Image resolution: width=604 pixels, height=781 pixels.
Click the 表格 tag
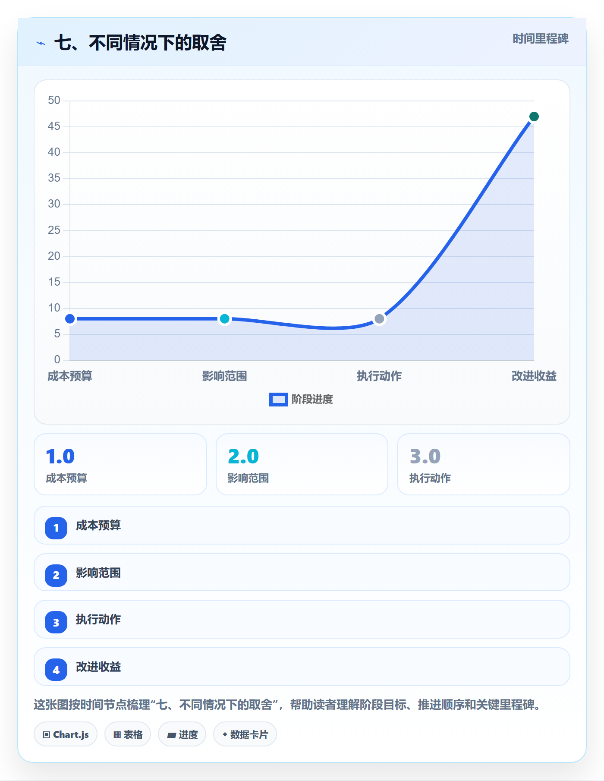(128, 734)
